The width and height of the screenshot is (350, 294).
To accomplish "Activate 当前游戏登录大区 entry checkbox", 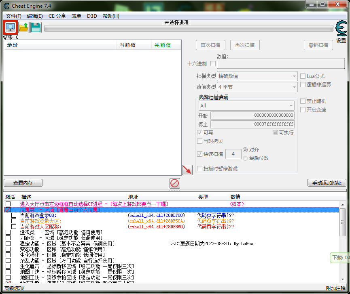I will [14, 221].
